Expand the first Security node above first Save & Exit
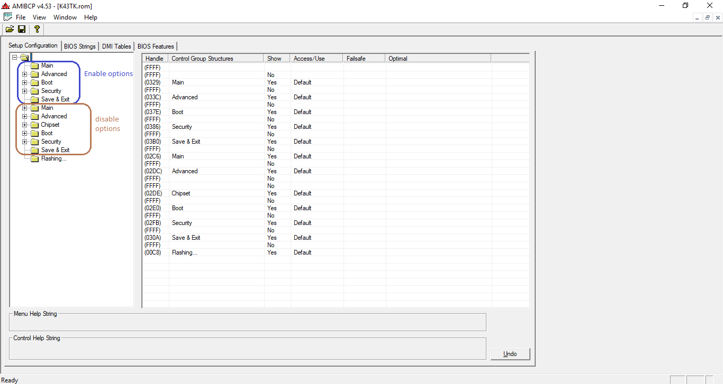723x384 pixels. click(x=24, y=91)
